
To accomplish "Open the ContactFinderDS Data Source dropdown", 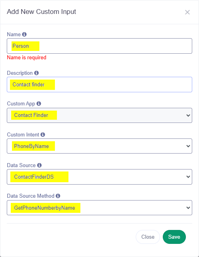I will tap(99, 177).
